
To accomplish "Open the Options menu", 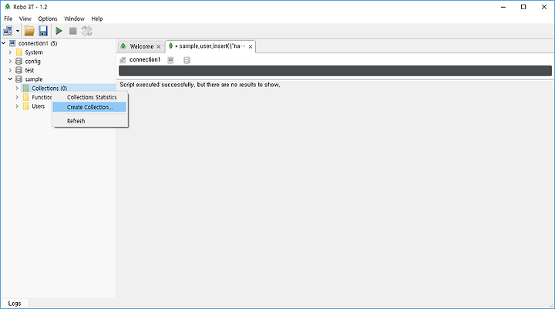I will 48,18.
